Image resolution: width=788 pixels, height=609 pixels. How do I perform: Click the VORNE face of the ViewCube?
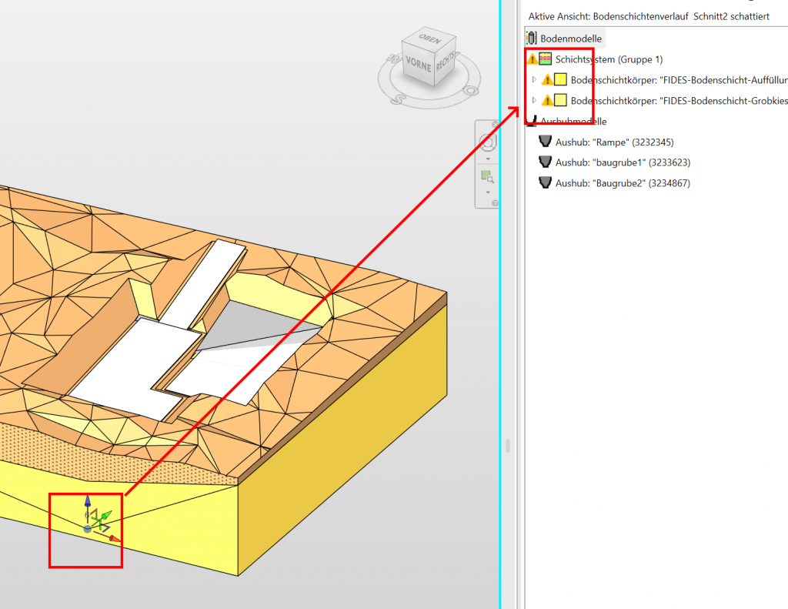pos(418,68)
